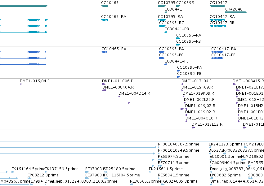
Task: Select the EK216611.5prime EST label
Action: (x=166, y=169)
